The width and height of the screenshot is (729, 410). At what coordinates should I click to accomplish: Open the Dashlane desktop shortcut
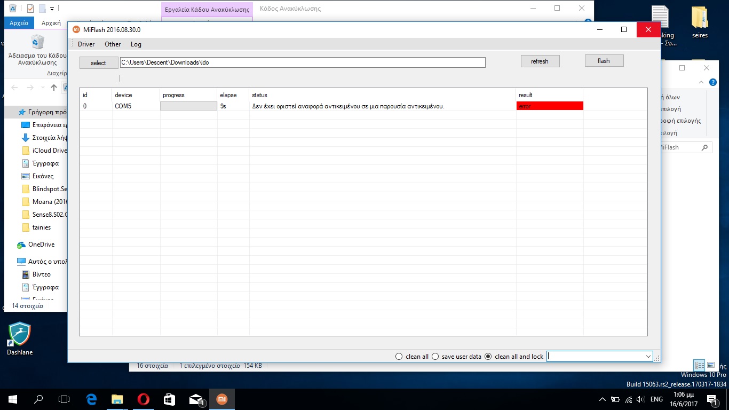pyautogui.click(x=20, y=335)
